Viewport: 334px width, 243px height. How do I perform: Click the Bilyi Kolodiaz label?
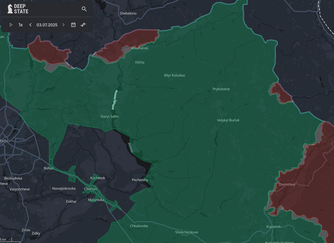pos(175,75)
